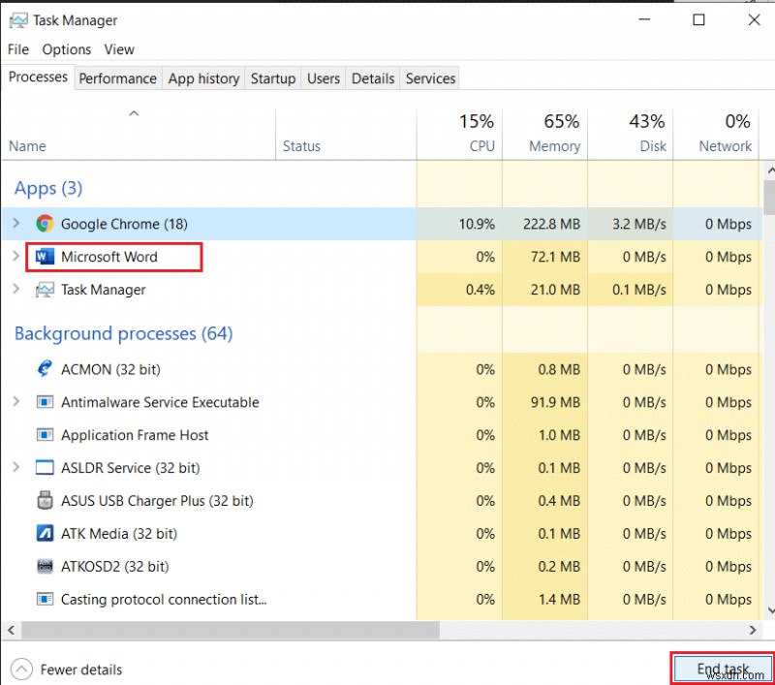
Task: Click the vertical scrollbar of the process list
Action: pos(769,388)
